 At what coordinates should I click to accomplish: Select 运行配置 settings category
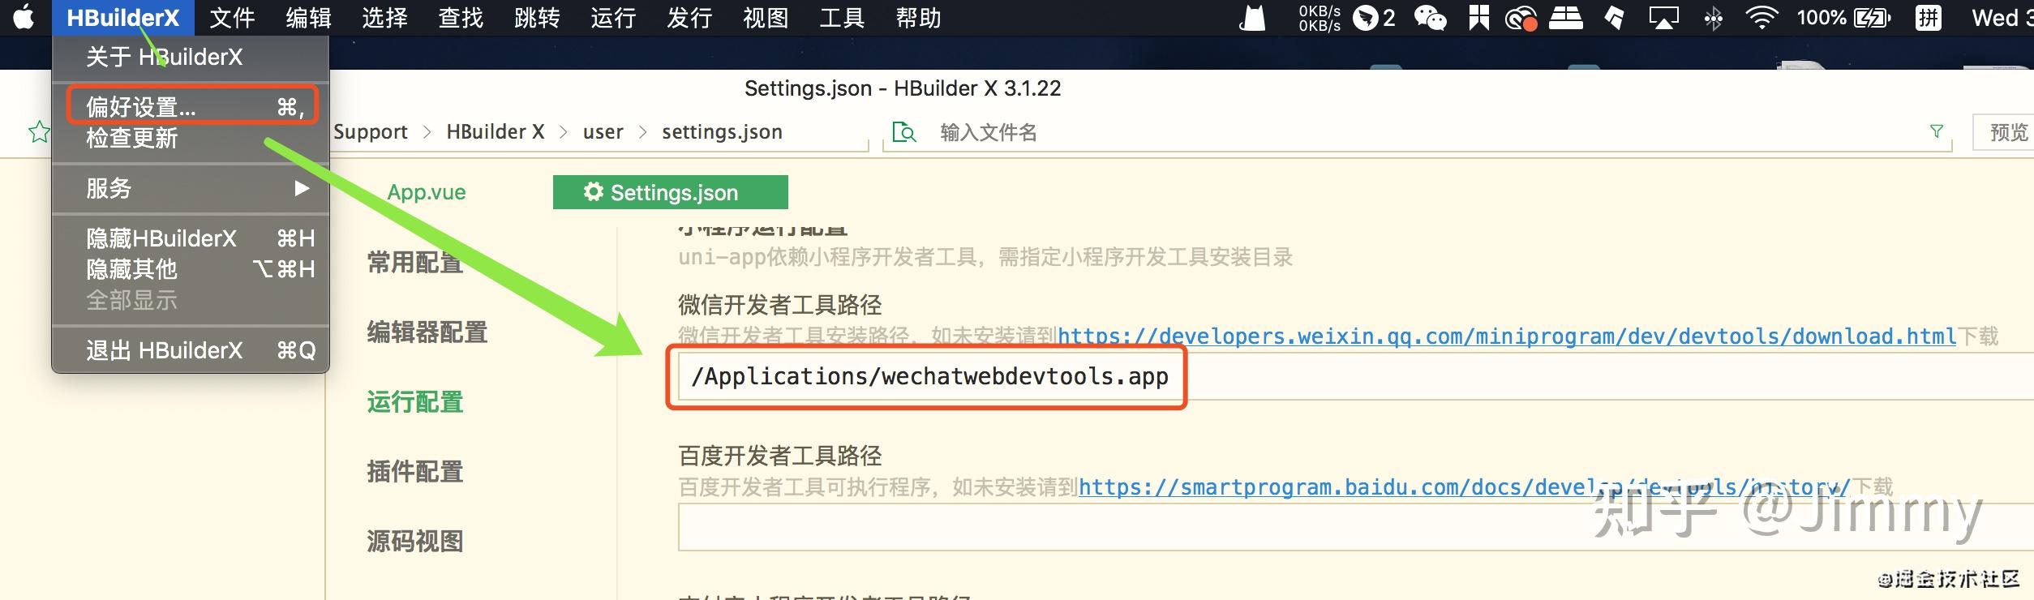(x=415, y=402)
